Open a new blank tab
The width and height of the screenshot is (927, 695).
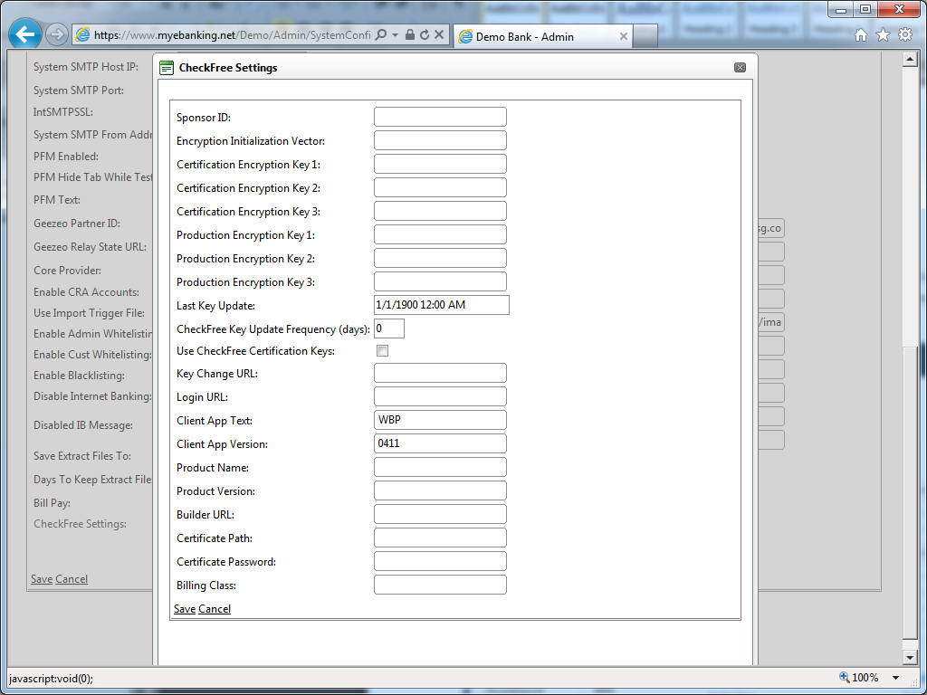tap(645, 37)
